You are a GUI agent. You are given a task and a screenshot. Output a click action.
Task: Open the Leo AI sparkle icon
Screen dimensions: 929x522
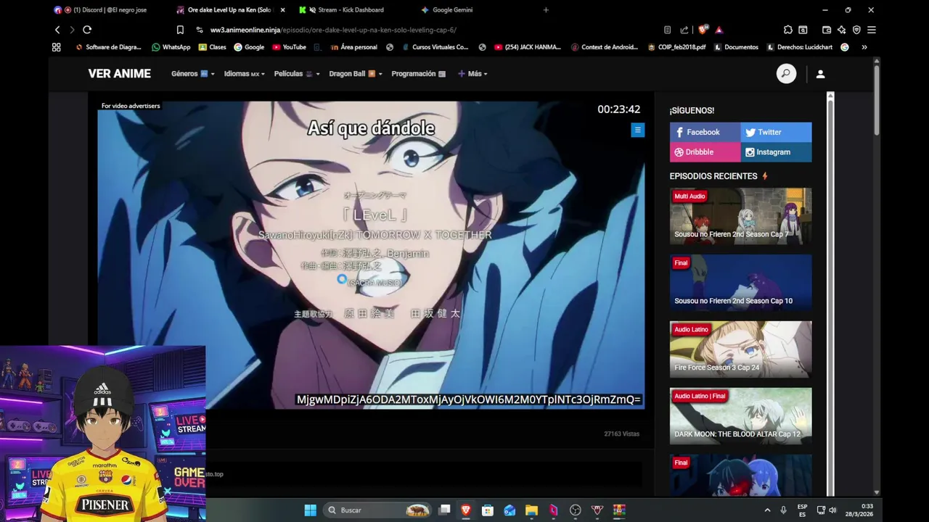coord(841,30)
